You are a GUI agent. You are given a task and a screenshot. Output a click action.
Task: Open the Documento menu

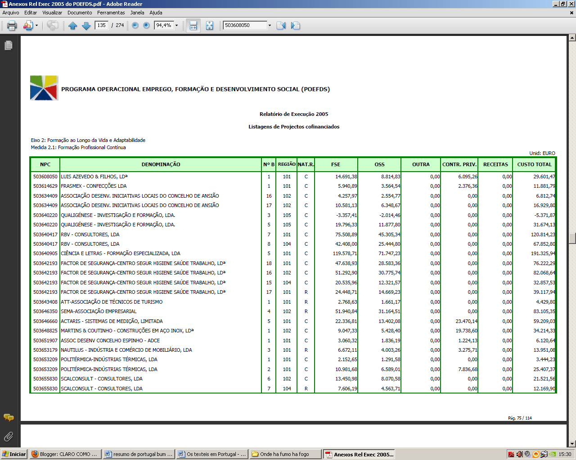(80, 13)
